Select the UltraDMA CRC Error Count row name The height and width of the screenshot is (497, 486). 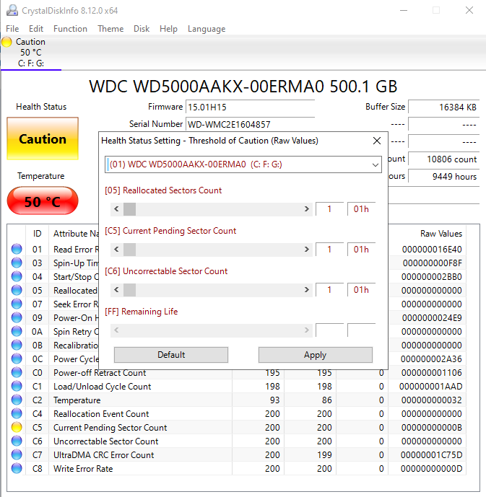click(104, 455)
